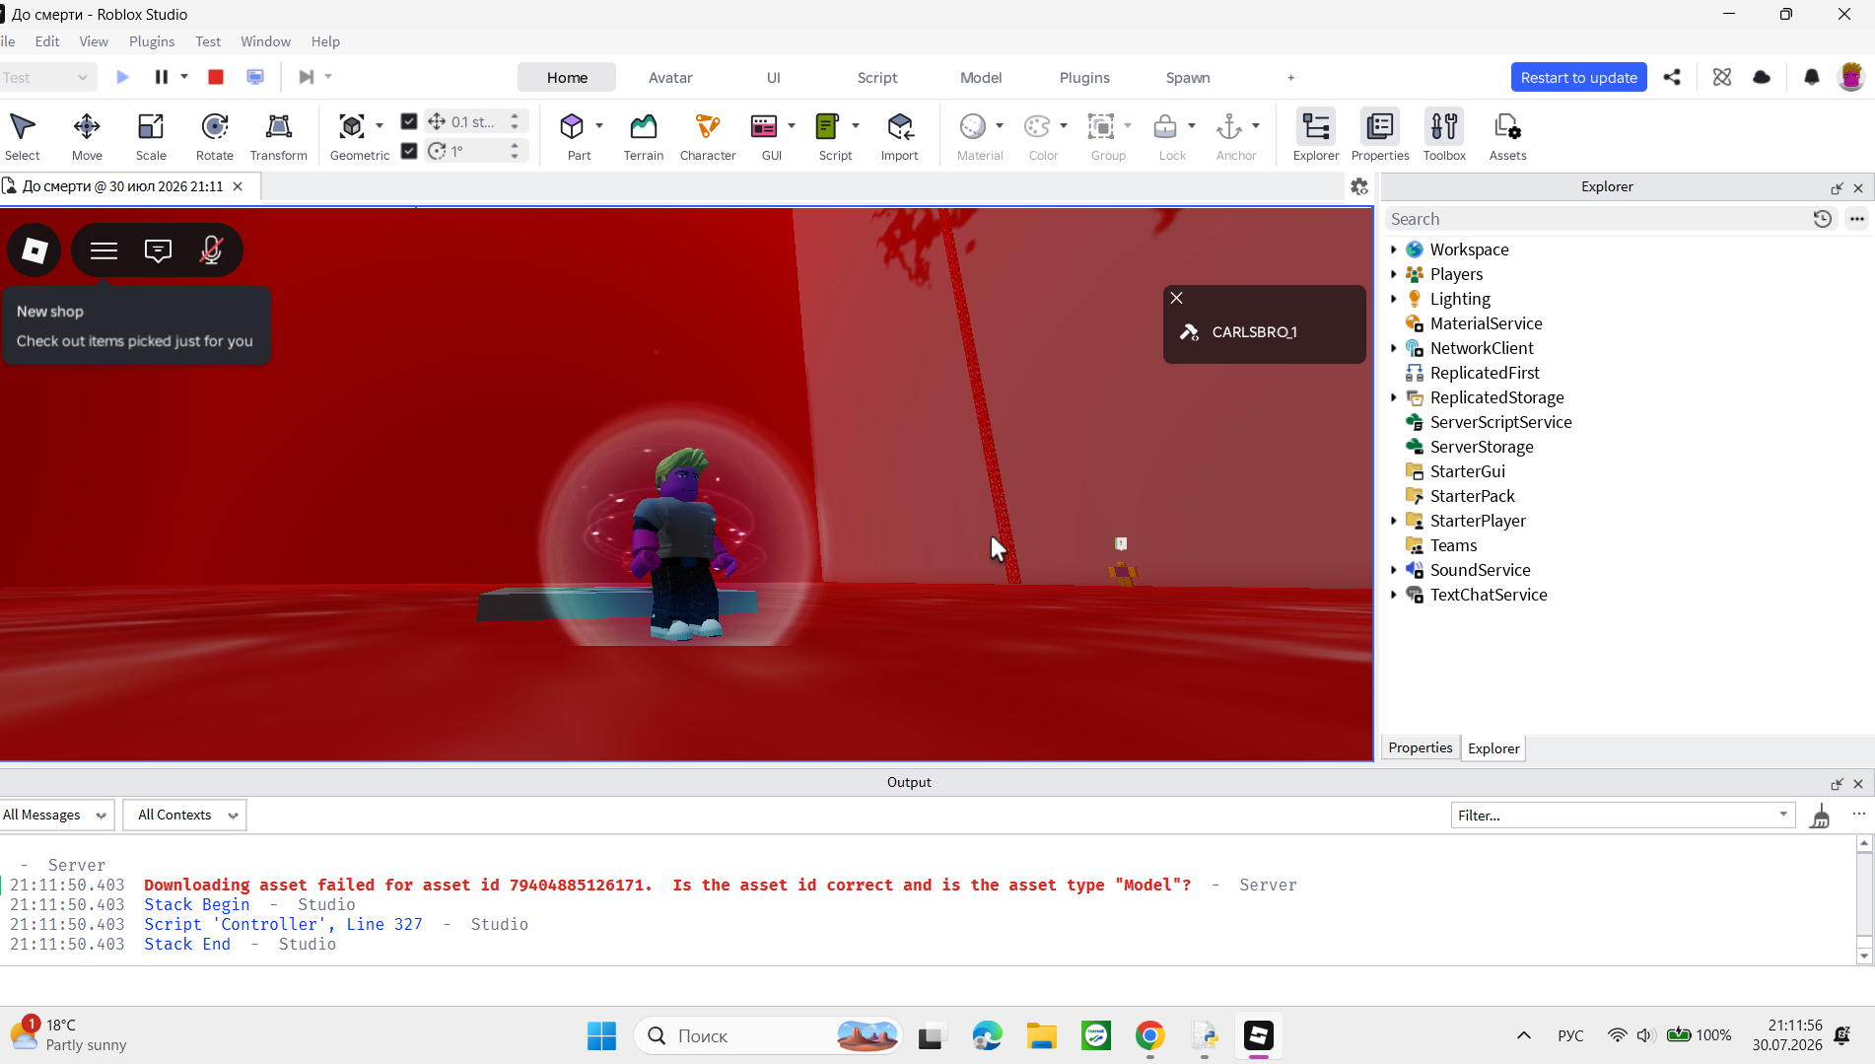Open the notifications bell
1875x1064 pixels.
(x=1811, y=77)
